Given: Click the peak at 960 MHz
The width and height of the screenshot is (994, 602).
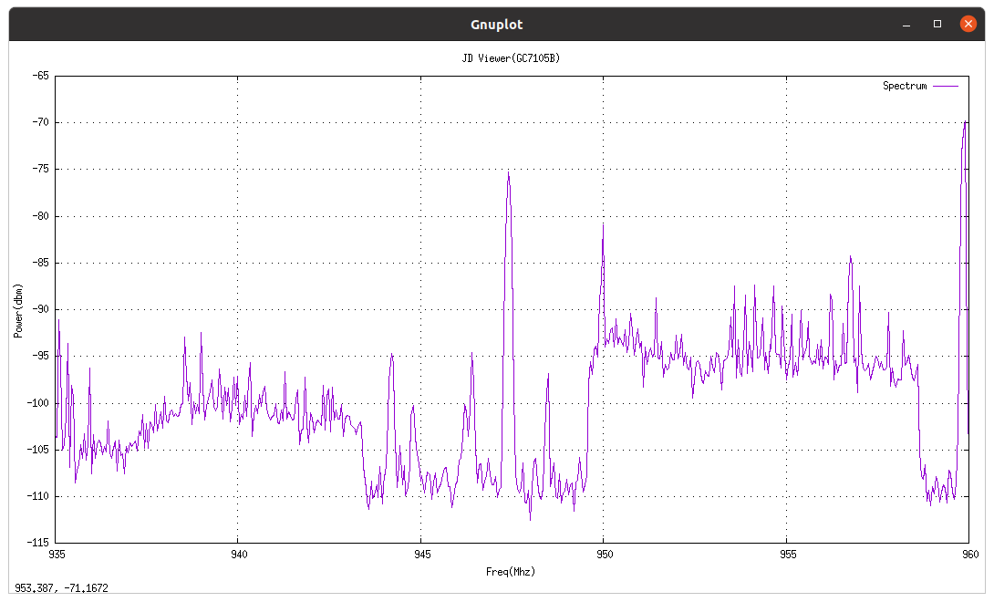Looking at the screenshot, I should point(965,123).
